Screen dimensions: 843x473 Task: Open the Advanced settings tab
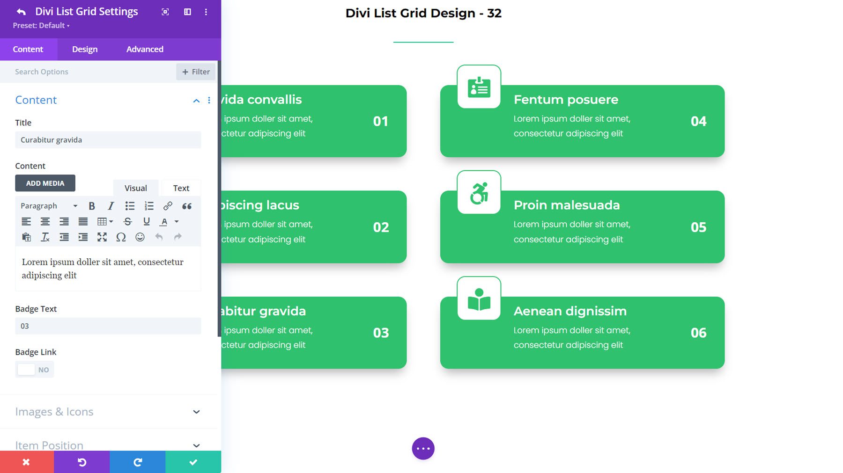click(144, 49)
